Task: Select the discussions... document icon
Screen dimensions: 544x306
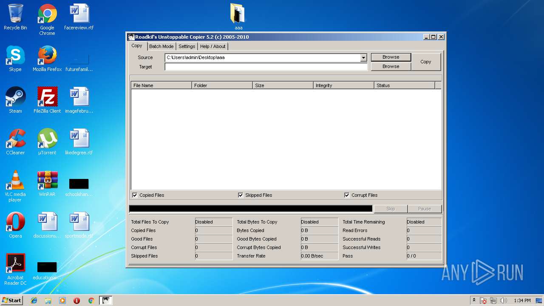Action: click(47, 225)
